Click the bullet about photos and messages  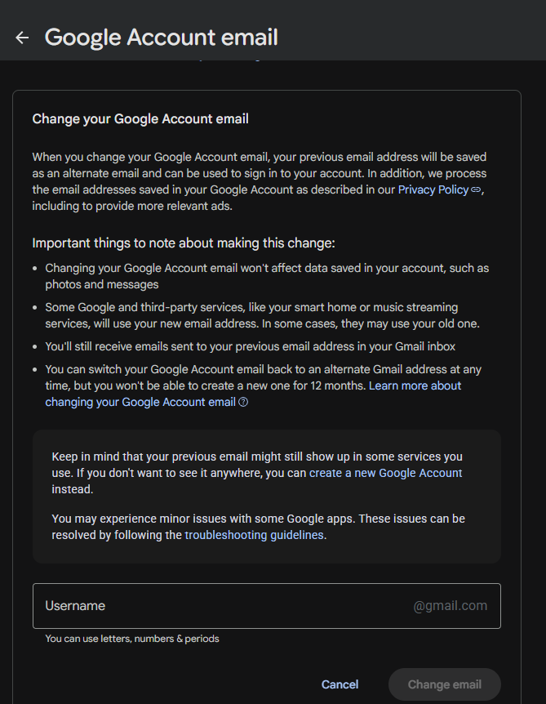[x=267, y=276]
